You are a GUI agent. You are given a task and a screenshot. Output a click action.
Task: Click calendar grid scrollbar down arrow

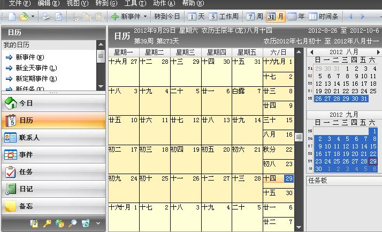[x=299, y=228]
